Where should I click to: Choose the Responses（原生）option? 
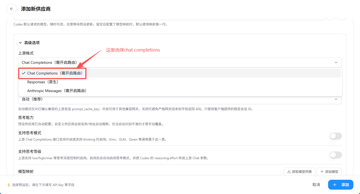coord(180,82)
